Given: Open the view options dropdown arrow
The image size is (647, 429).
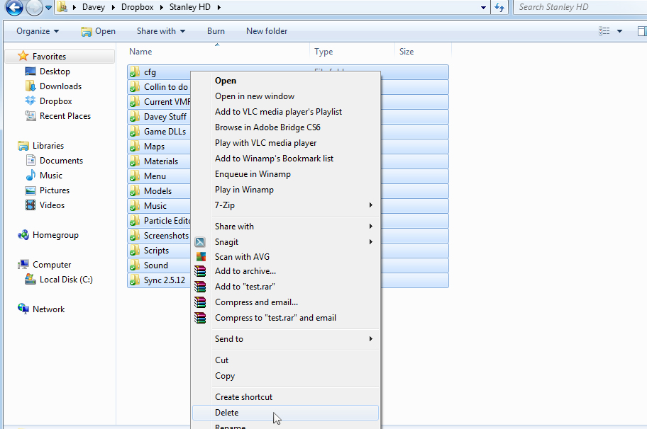Looking at the screenshot, I should click(619, 31).
